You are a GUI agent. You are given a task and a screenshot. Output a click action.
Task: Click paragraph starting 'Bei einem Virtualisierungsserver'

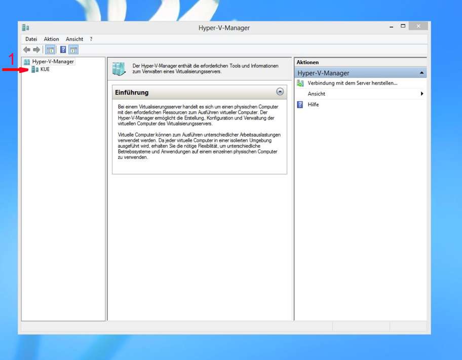click(198, 115)
